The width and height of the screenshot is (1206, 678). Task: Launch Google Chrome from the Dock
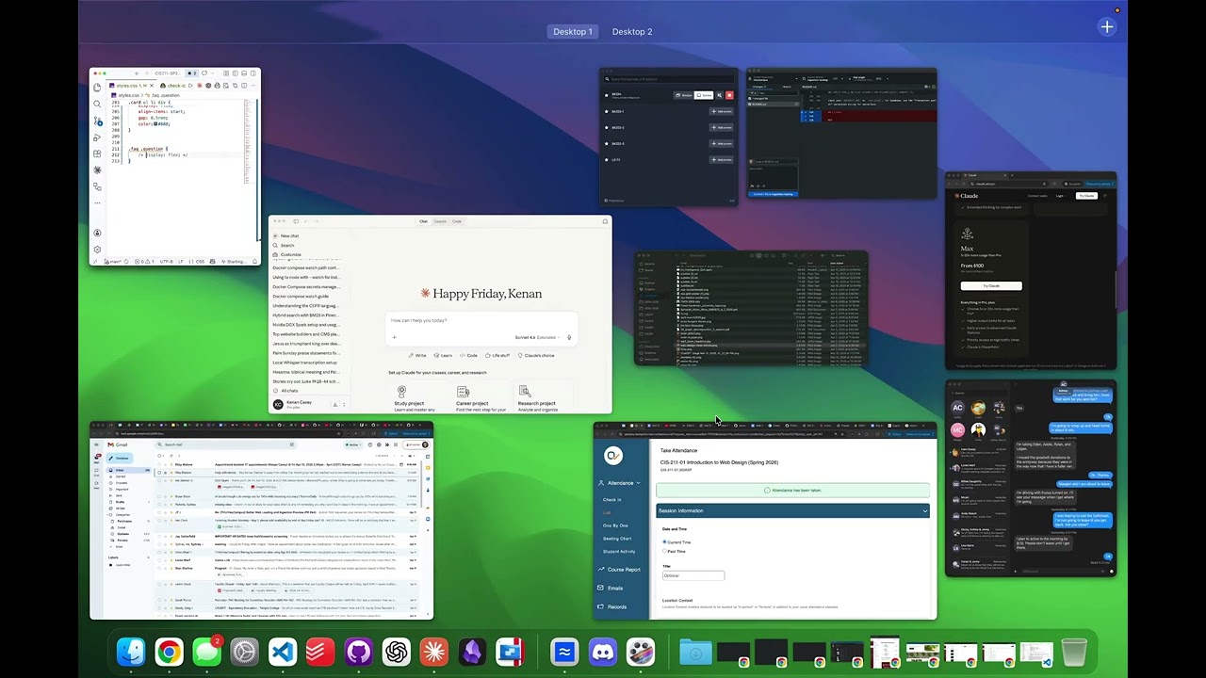click(x=169, y=652)
